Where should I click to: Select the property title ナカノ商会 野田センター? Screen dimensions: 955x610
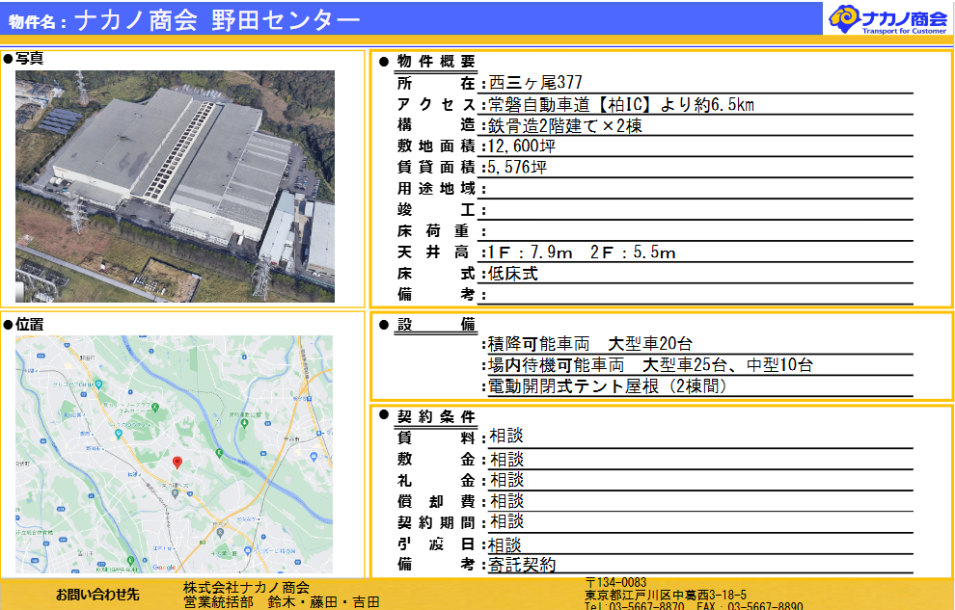click(x=217, y=20)
